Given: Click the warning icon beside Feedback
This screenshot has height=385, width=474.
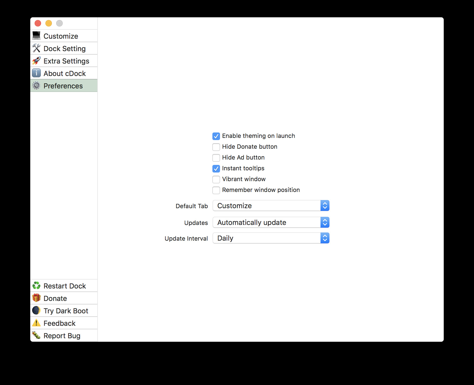Looking at the screenshot, I should pos(36,323).
